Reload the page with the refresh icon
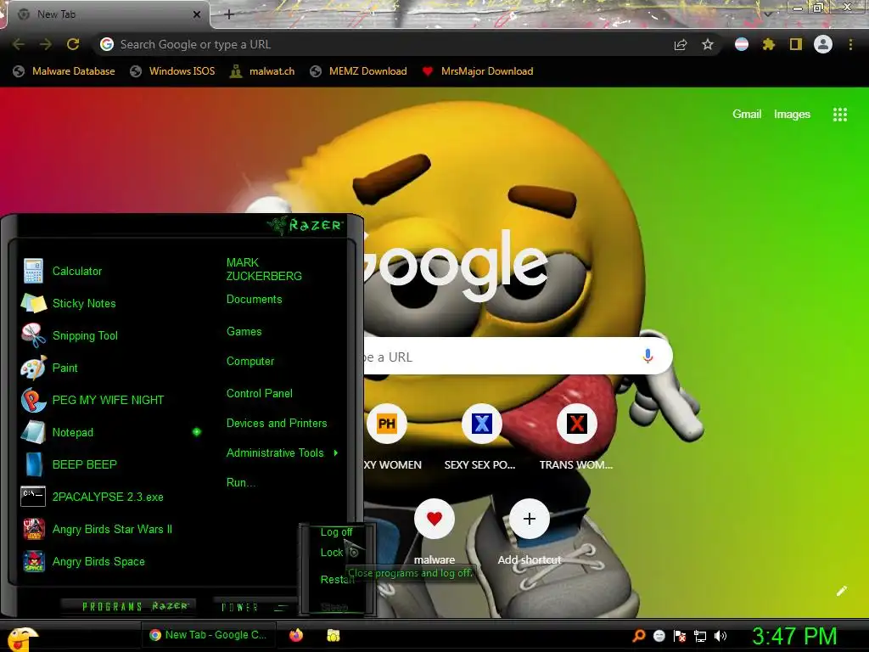This screenshot has width=869, height=652. (x=73, y=44)
